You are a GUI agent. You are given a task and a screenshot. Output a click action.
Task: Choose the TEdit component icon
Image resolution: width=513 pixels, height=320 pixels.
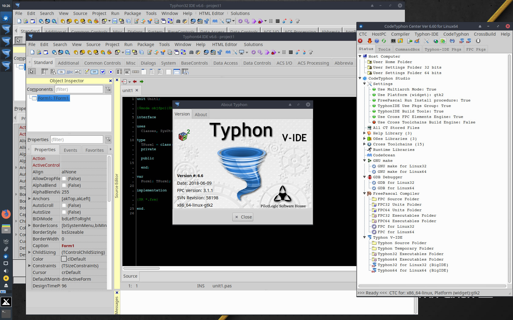tap(78, 72)
